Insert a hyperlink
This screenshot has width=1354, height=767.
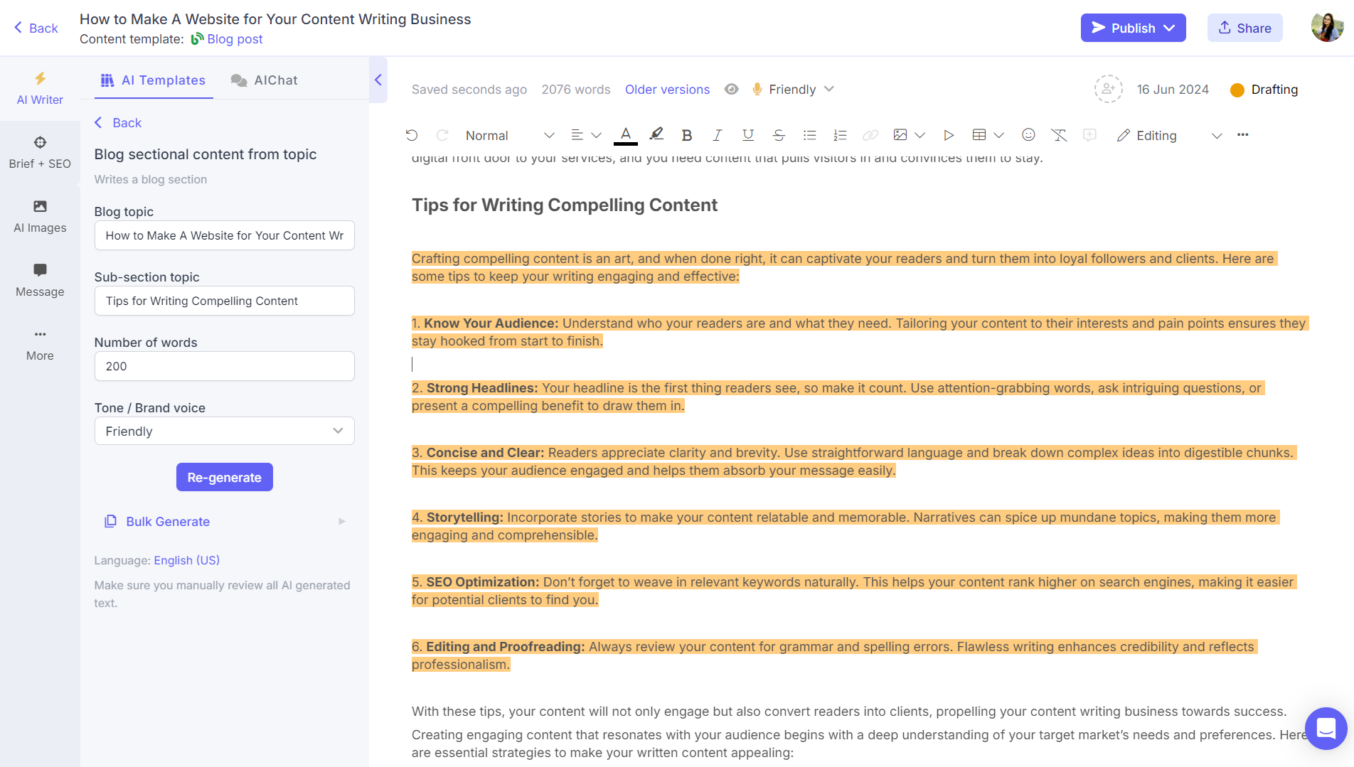pyautogui.click(x=870, y=134)
